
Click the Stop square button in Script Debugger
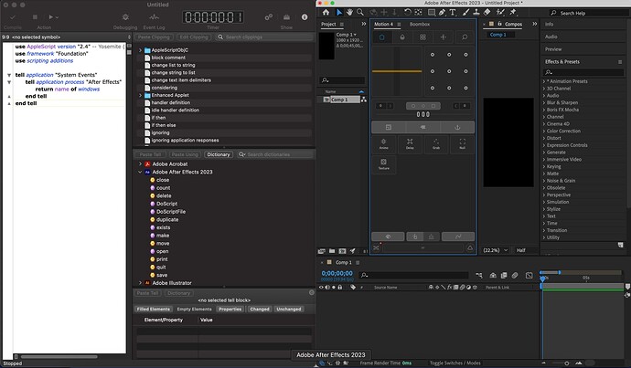35,17
